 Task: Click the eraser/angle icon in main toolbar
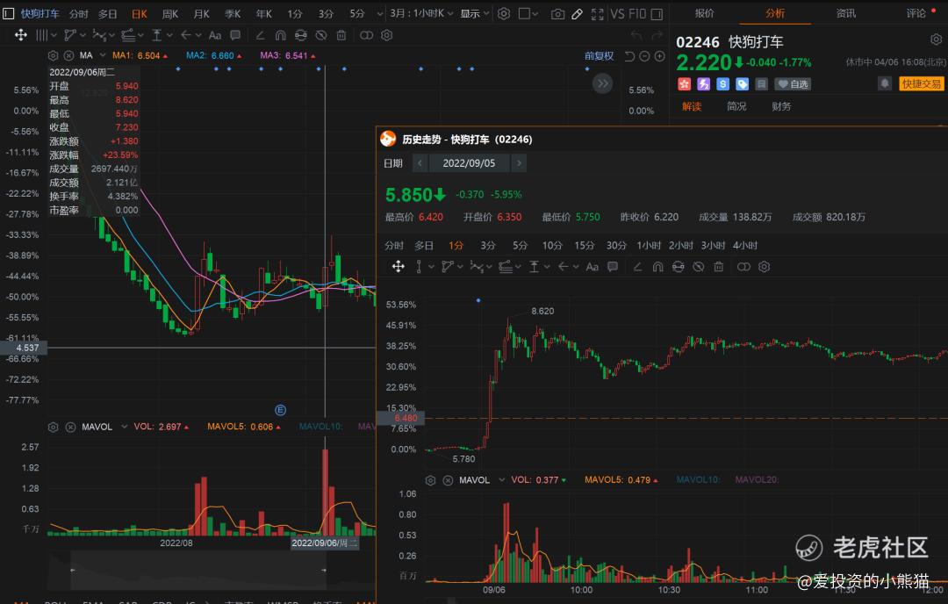(x=260, y=35)
